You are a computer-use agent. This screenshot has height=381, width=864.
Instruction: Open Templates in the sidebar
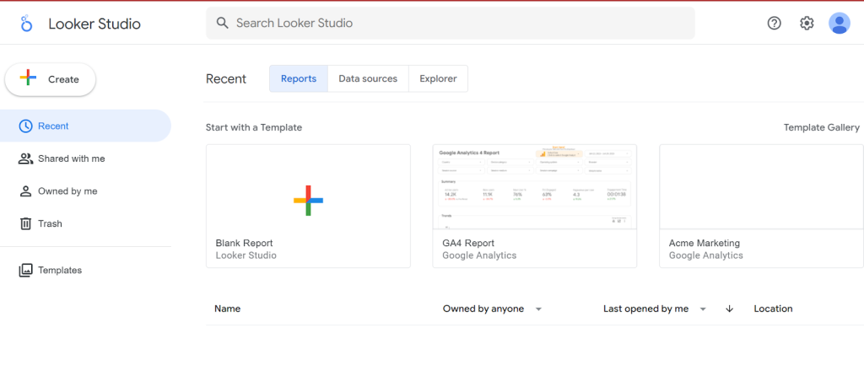[85, 271]
